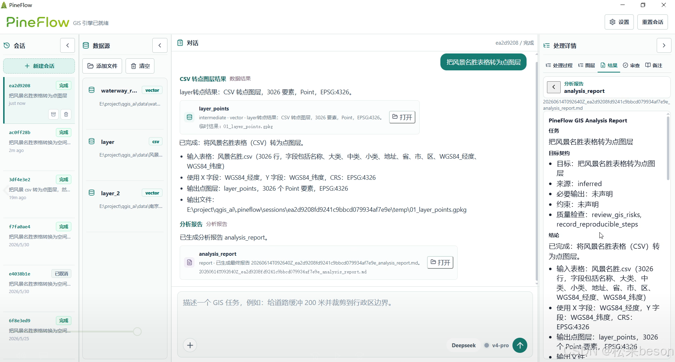Click the user message 把风景名胜表格转为点图层 bubble
Viewport: 675px width, 362px height.
(x=483, y=62)
